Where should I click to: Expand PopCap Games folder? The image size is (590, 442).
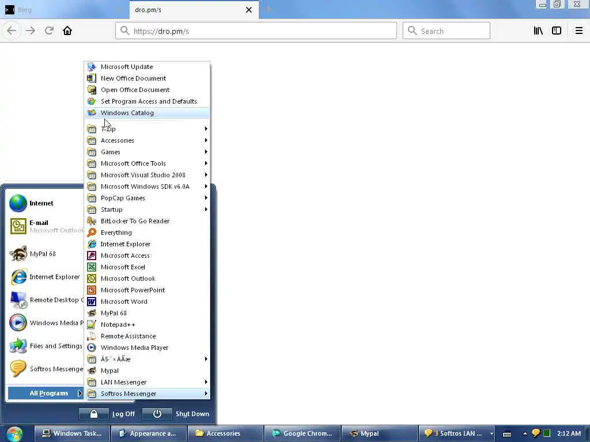click(147, 198)
